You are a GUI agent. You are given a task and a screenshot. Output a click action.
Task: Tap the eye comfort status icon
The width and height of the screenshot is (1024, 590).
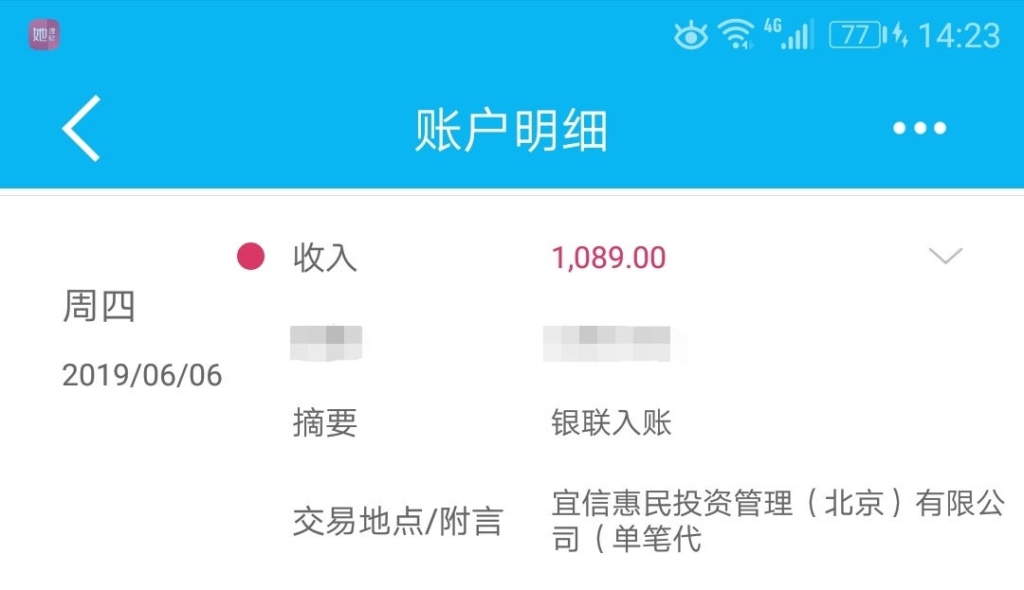click(691, 35)
